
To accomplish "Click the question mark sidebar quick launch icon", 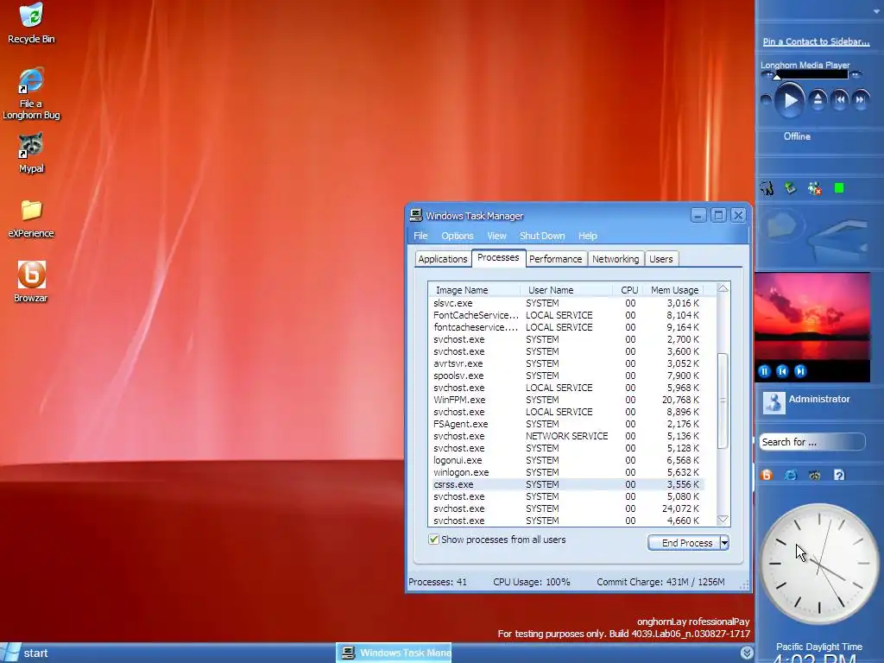I will 839,476.
